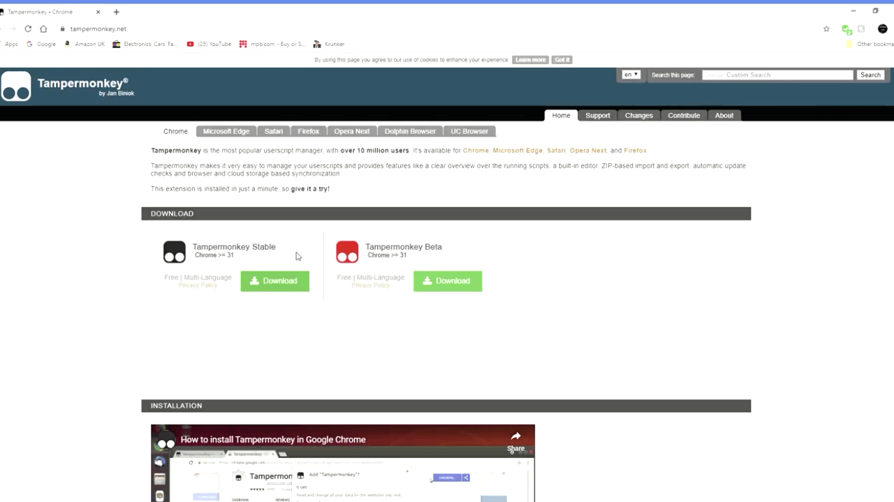The image size is (894, 502).
Task: Go forward with the browser forward arrow
Action: tap(12, 29)
